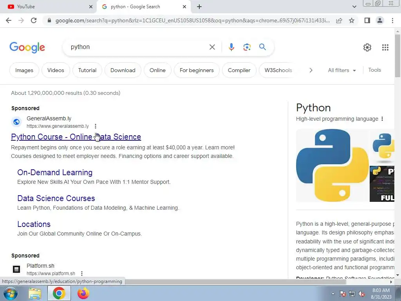Filter results by Videos
The width and height of the screenshot is (401, 301).
click(x=56, y=70)
